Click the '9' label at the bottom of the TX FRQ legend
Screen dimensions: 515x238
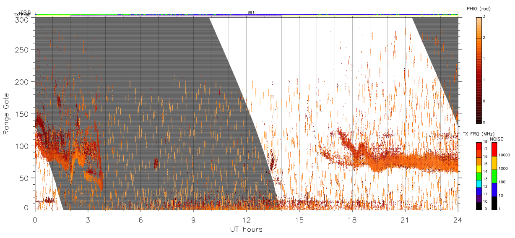coord(486,209)
